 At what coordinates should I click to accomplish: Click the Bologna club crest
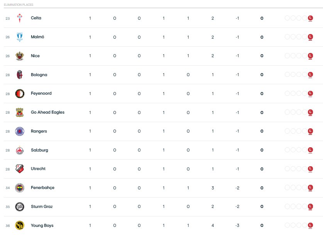pyautogui.click(x=20, y=75)
